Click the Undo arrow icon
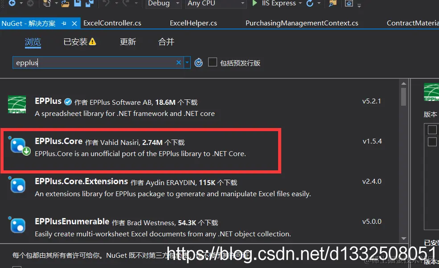Screen dimensions: 439x268 106,3
